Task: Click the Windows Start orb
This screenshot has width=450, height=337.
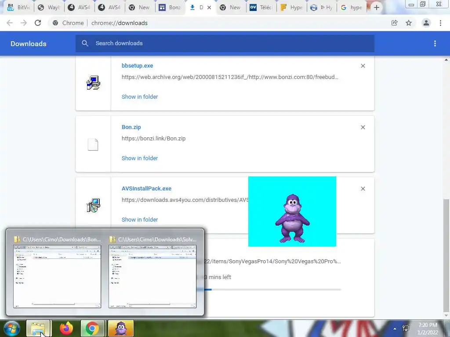Action: [11, 328]
